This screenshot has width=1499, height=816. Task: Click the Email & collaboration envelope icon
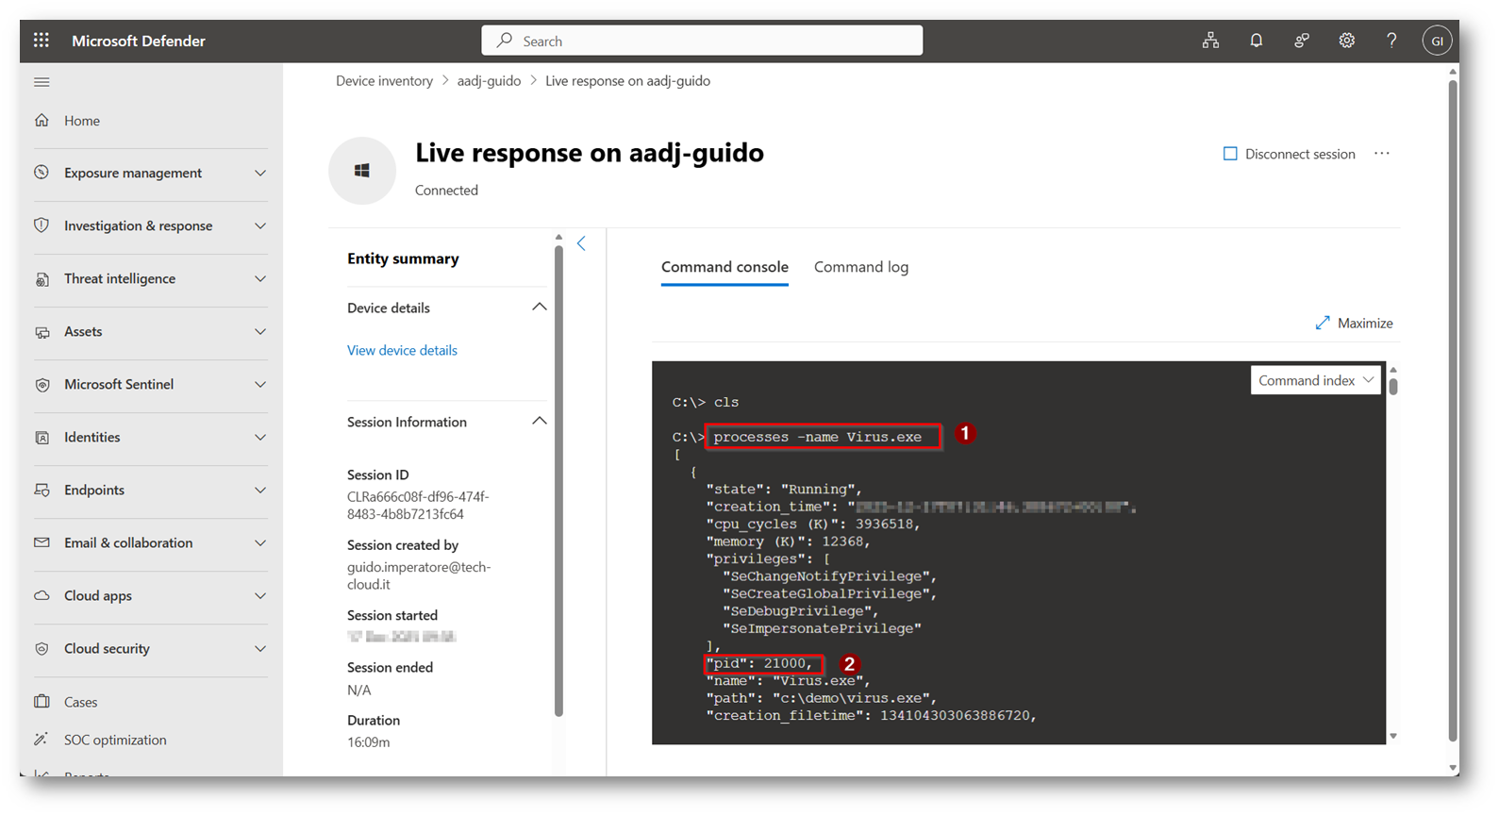(42, 542)
